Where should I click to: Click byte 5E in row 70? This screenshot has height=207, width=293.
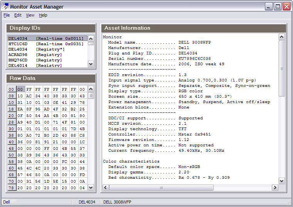(56, 181)
